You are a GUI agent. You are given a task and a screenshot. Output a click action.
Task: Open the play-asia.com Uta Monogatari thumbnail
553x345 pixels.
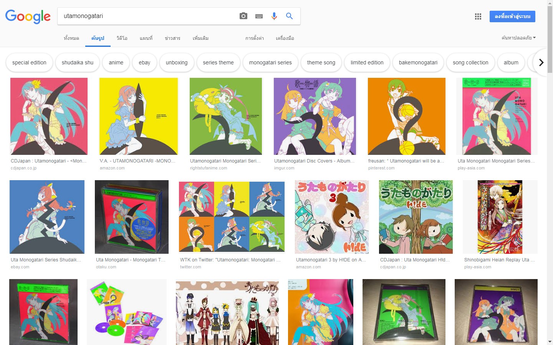coord(497,116)
